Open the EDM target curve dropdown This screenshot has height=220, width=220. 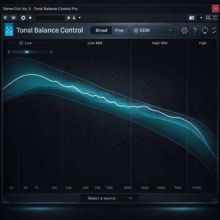click(153, 30)
